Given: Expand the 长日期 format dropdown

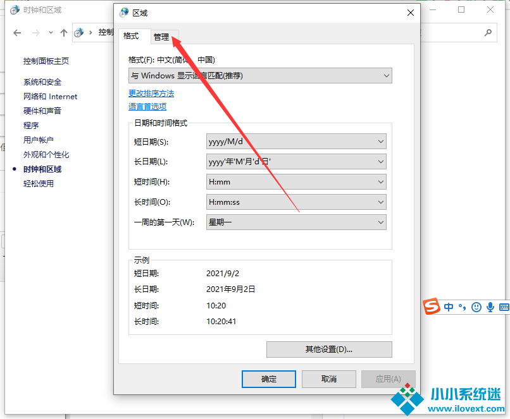Looking at the screenshot, I should [296, 162].
